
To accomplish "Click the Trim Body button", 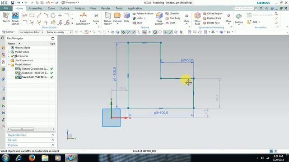I will click(x=173, y=18).
